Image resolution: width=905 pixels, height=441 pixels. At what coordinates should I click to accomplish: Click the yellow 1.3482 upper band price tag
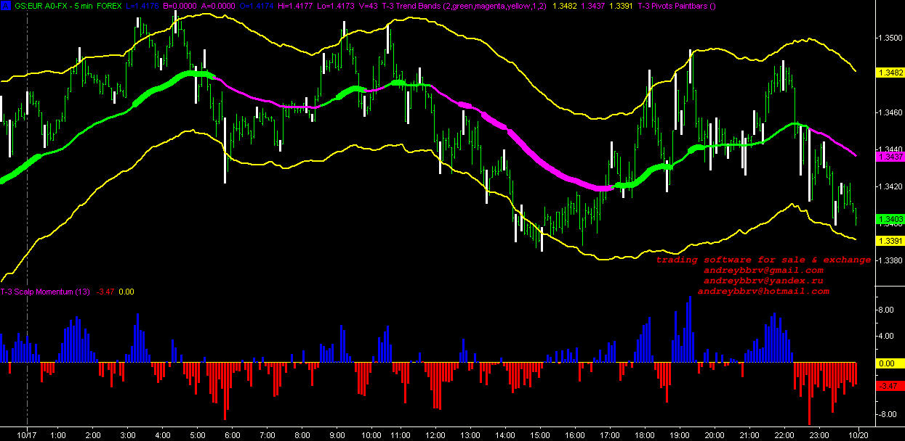tap(890, 73)
